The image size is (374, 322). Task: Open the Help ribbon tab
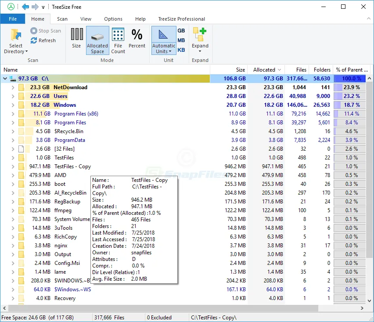[140, 19]
